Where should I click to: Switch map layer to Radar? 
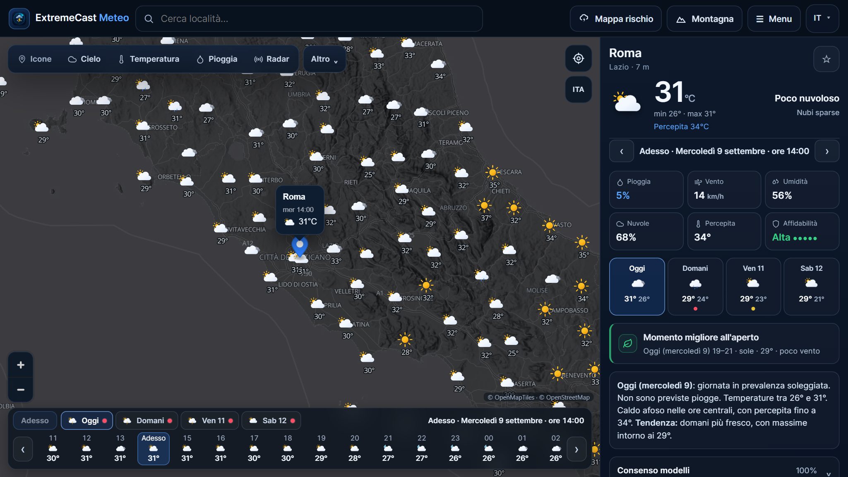tap(271, 59)
